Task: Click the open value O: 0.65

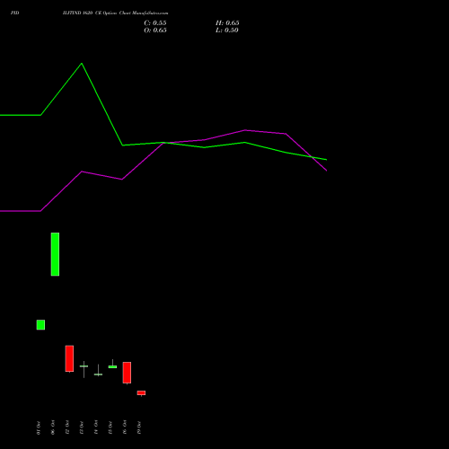Action: (155, 31)
